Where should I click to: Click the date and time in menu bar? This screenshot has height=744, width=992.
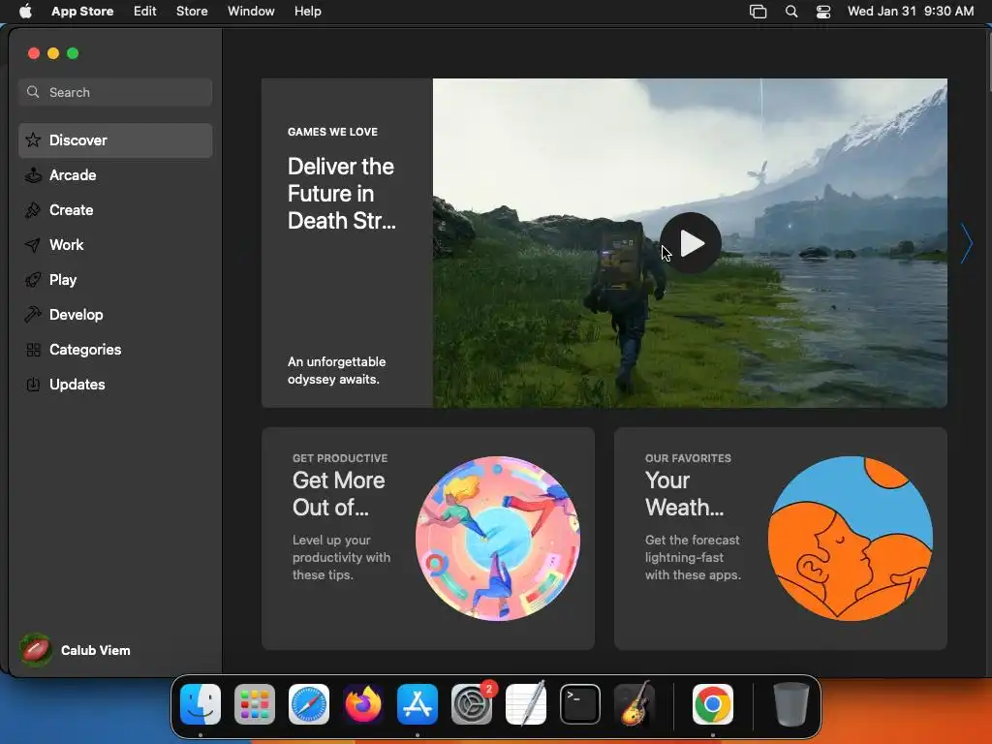(x=911, y=12)
